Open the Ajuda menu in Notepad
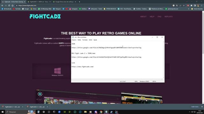This screenshot has width=204, height=114. [x=95, y=40]
